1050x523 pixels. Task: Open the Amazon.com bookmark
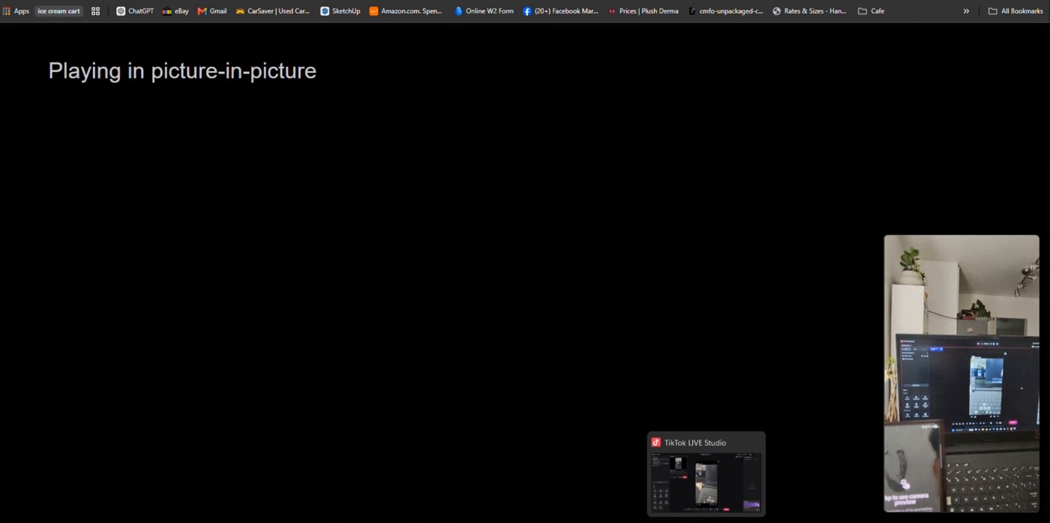[x=406, y=11]
